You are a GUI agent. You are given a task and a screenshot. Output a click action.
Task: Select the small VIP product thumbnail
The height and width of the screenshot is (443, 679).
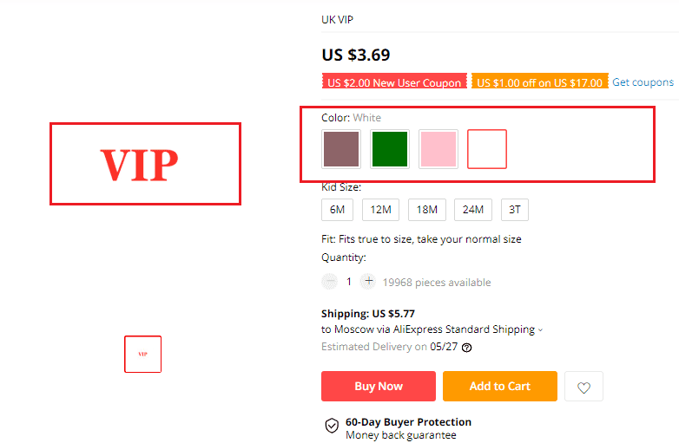pyautogui.click(x=142, y=354)
